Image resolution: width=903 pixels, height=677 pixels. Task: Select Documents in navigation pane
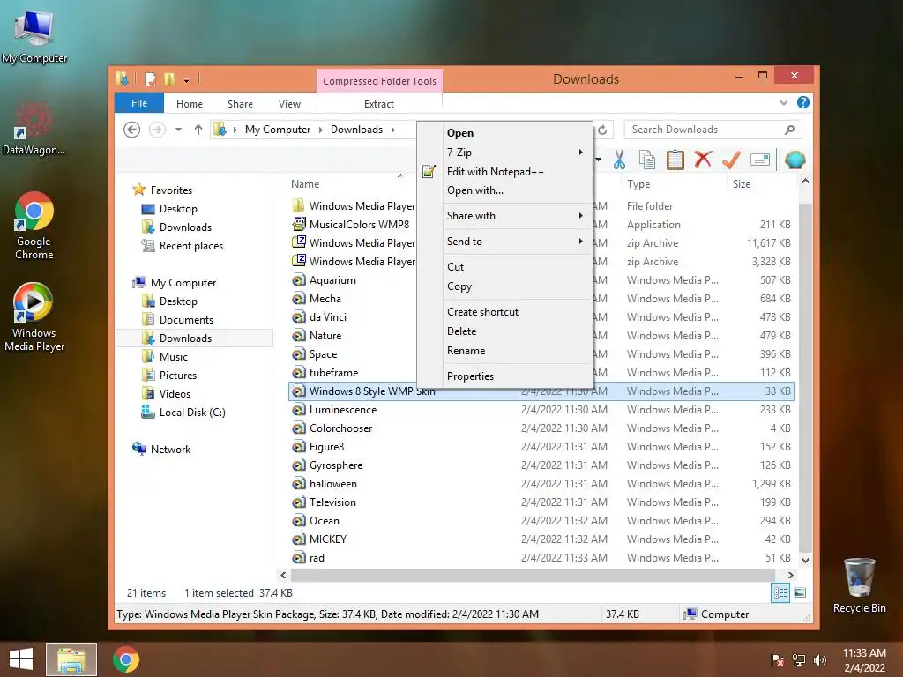click(186, 319)
